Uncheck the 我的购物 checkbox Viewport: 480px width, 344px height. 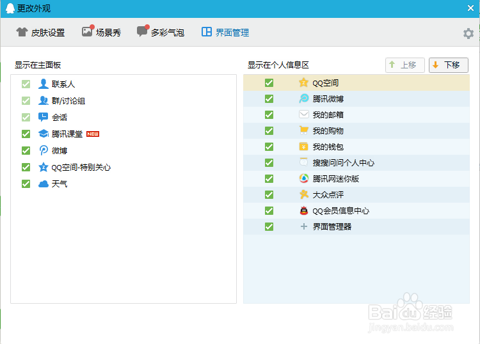coord(269,131)
